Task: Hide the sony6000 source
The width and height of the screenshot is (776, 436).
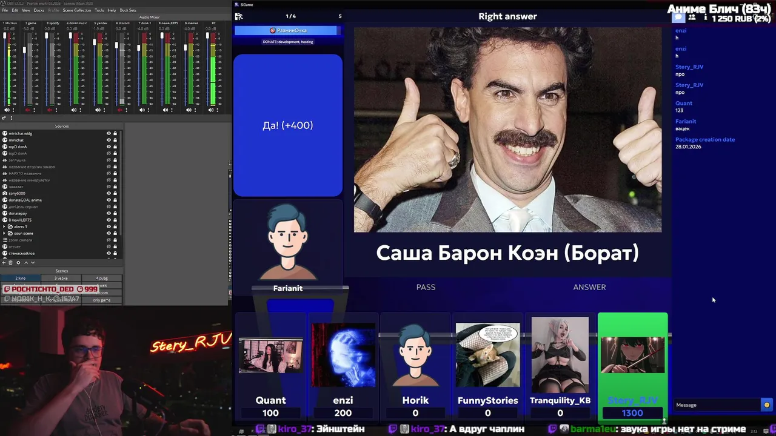Action: tap(109, 193)
